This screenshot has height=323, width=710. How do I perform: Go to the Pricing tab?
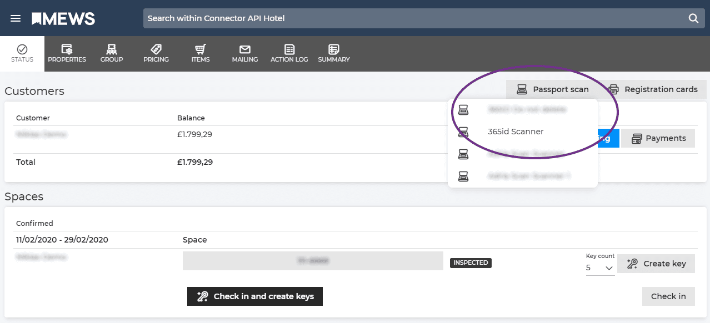click(x=156, y=54)
